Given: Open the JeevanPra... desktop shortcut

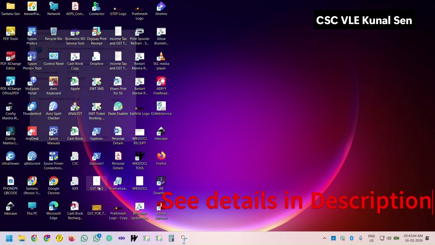Looking at the screenshot, I should click(32, 9).
